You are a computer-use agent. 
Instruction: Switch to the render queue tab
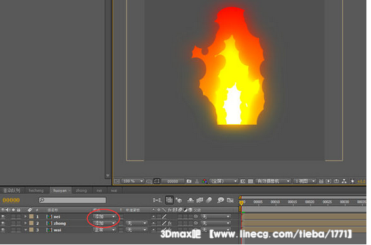(12, 190)
